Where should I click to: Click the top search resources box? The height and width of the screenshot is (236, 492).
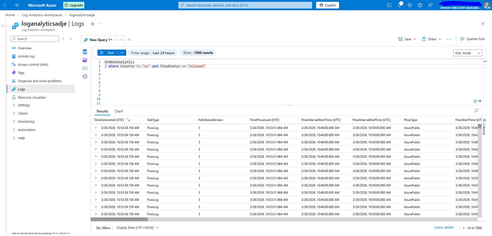[245, 5]
